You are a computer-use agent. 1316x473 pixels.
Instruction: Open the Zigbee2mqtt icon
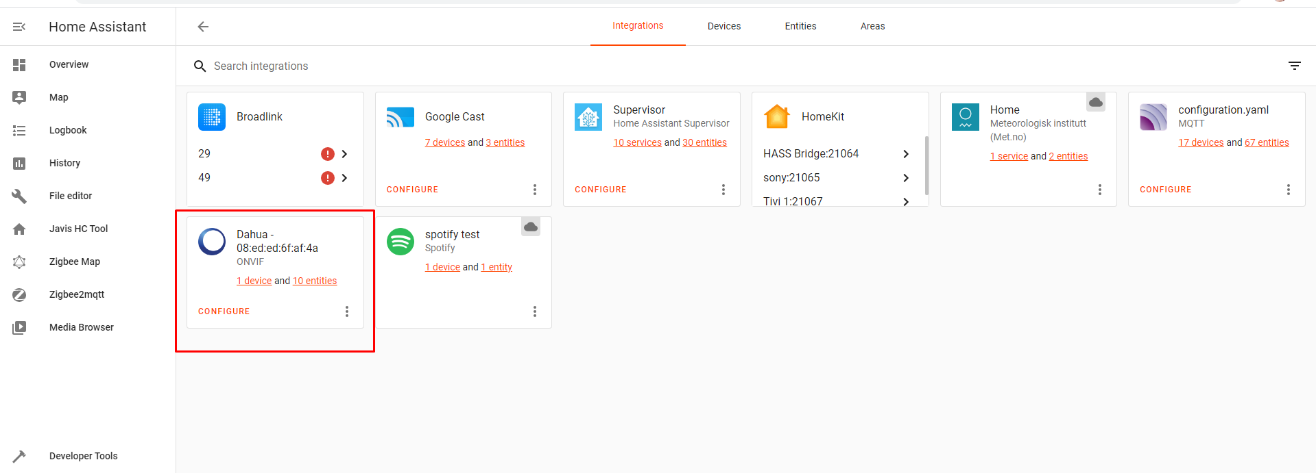point(19,294)
